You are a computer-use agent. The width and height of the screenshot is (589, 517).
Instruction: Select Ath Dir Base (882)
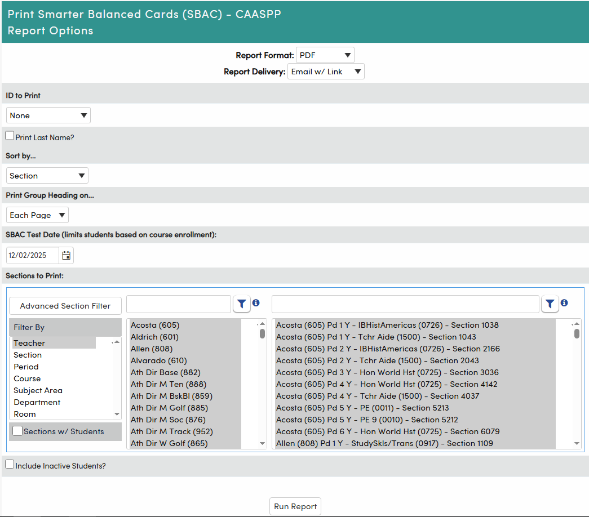click(x=185, y=372)
